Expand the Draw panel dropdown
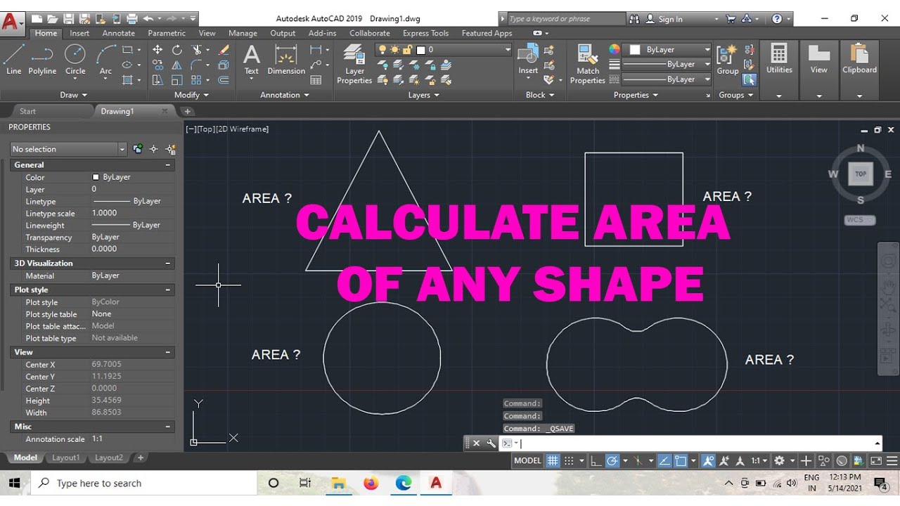The image size is (900, 506). pos(74,95)
